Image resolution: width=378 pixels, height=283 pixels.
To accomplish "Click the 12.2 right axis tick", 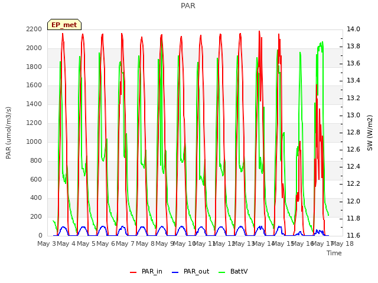I will pos(353,183).
